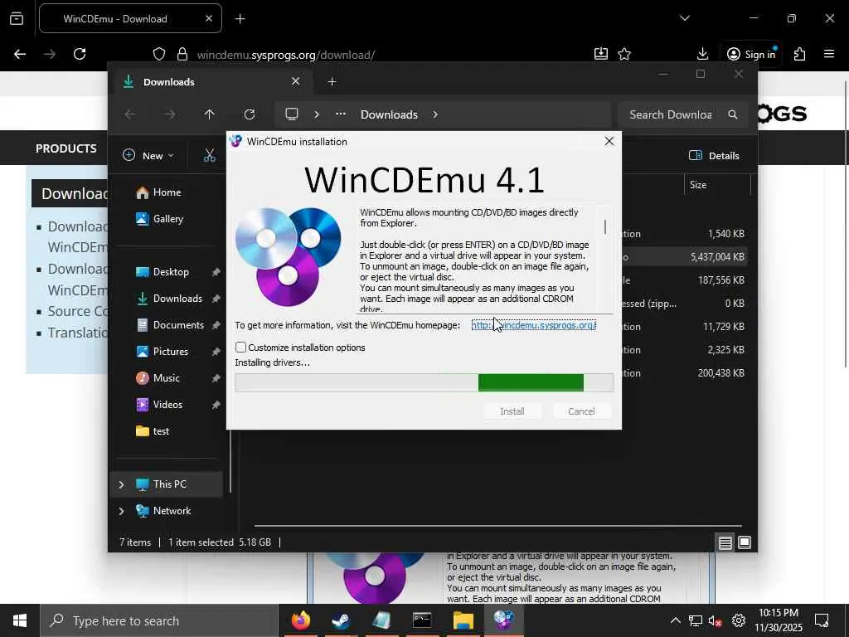849x637 pixels.
Task: Open address bar ellipsis menu
Action: 340,114
